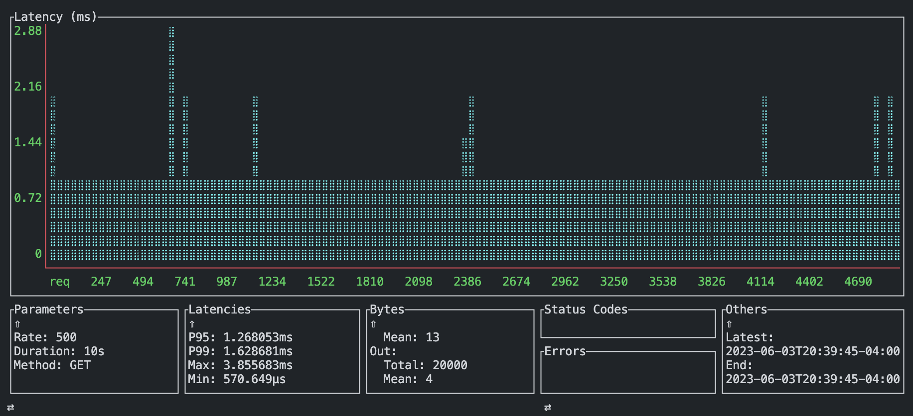Click the 4114 x-axis label

coord(761,282)
